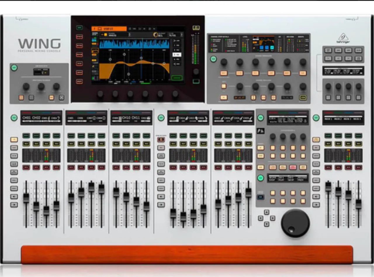Toggle the red mute button above the CH01 fader

coord(26,167)
